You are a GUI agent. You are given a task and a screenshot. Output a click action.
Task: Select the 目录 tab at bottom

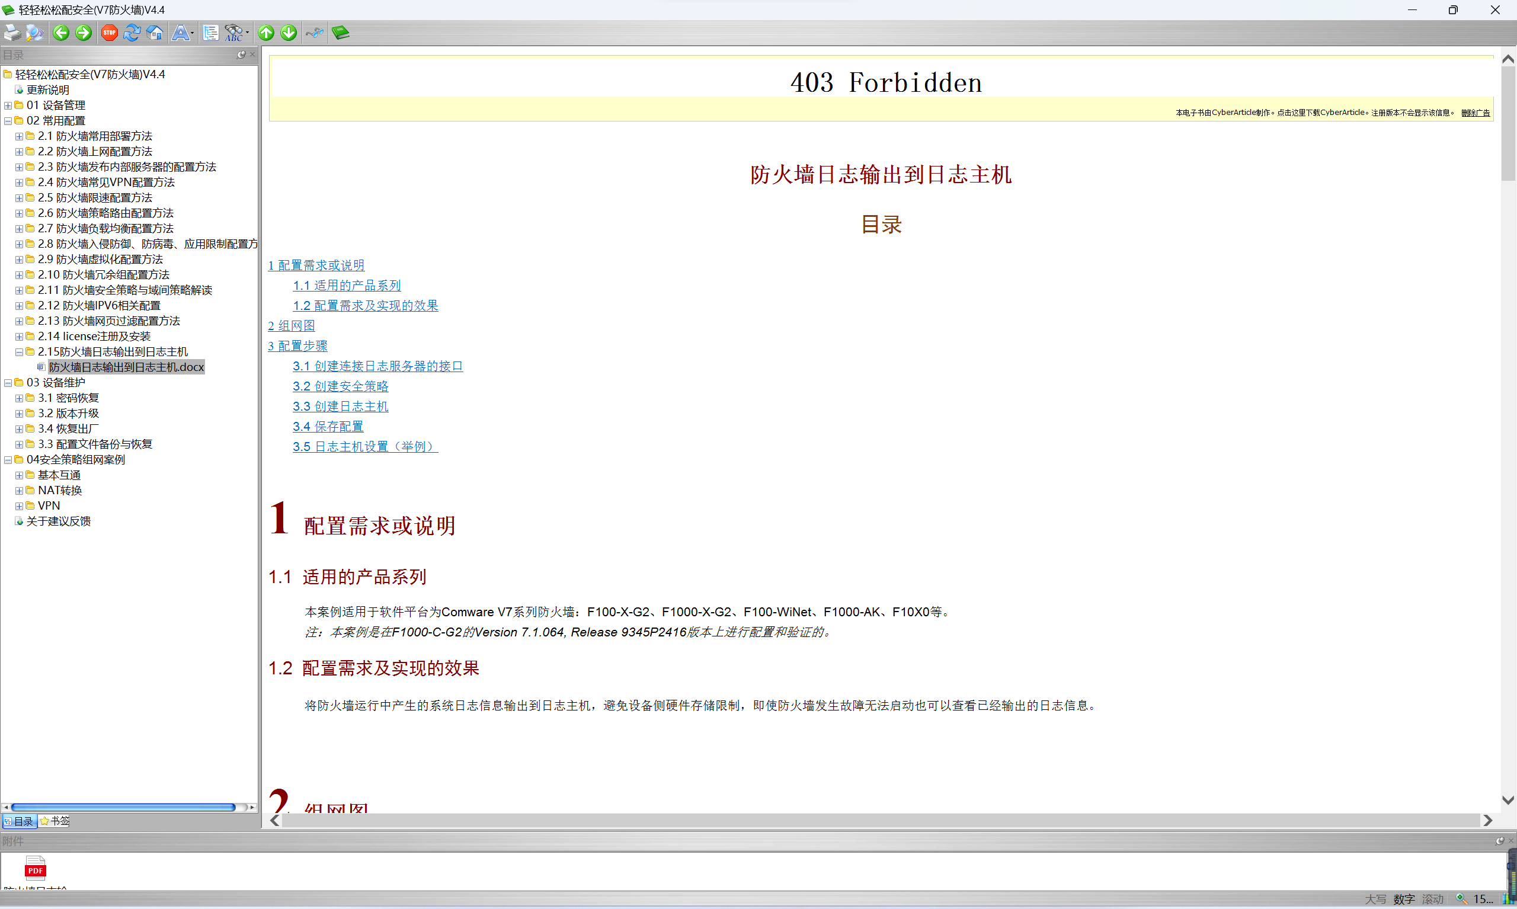click(19, 821)
